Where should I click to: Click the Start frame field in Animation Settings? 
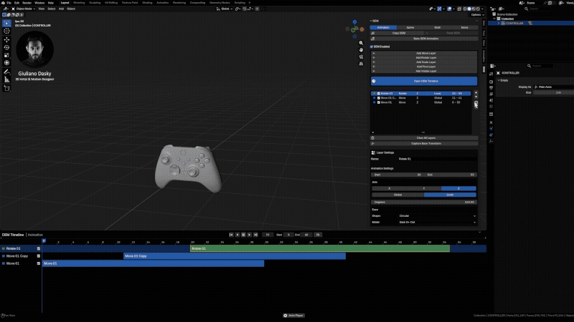(x=397, y=175)
